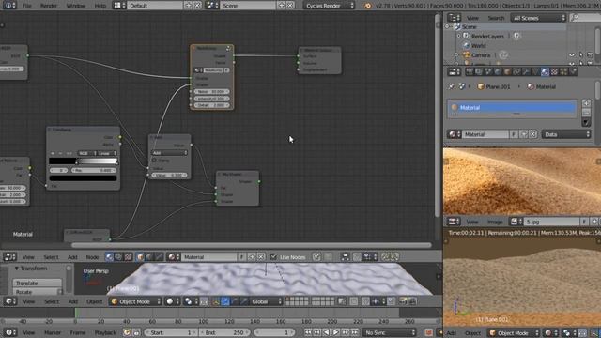Select the translate manipulator icon
The height and width of the screenshot is (338, 601).
coord(225,301)
